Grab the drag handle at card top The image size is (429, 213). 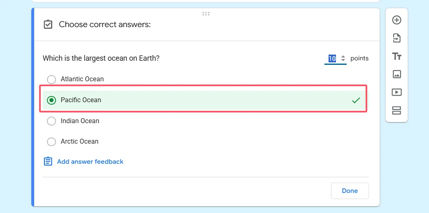coord(206,14)
